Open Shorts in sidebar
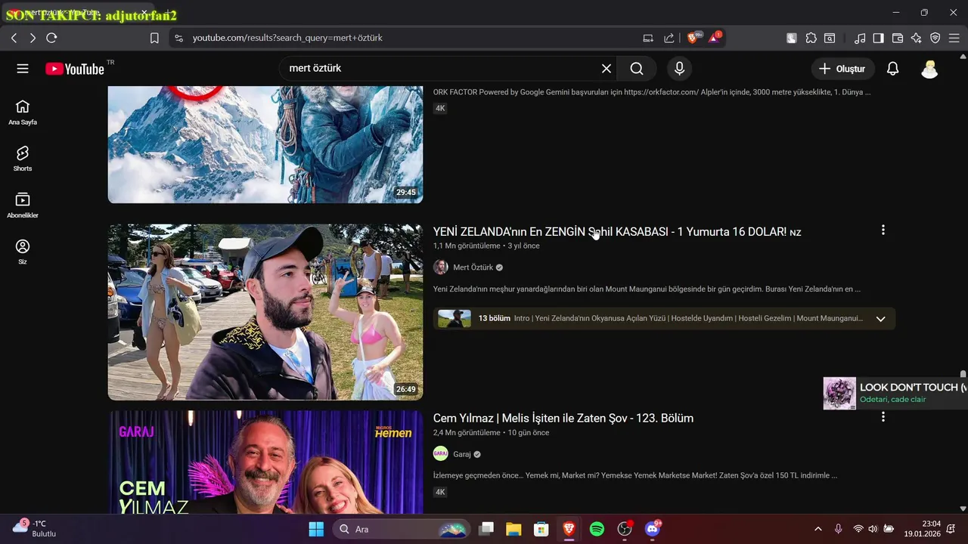This screenshot has width=968, height=544. pyautogui.click(x=23, y=159)
